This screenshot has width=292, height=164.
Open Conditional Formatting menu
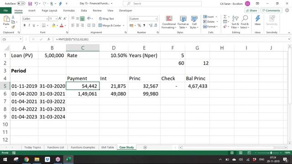point(169,22)
